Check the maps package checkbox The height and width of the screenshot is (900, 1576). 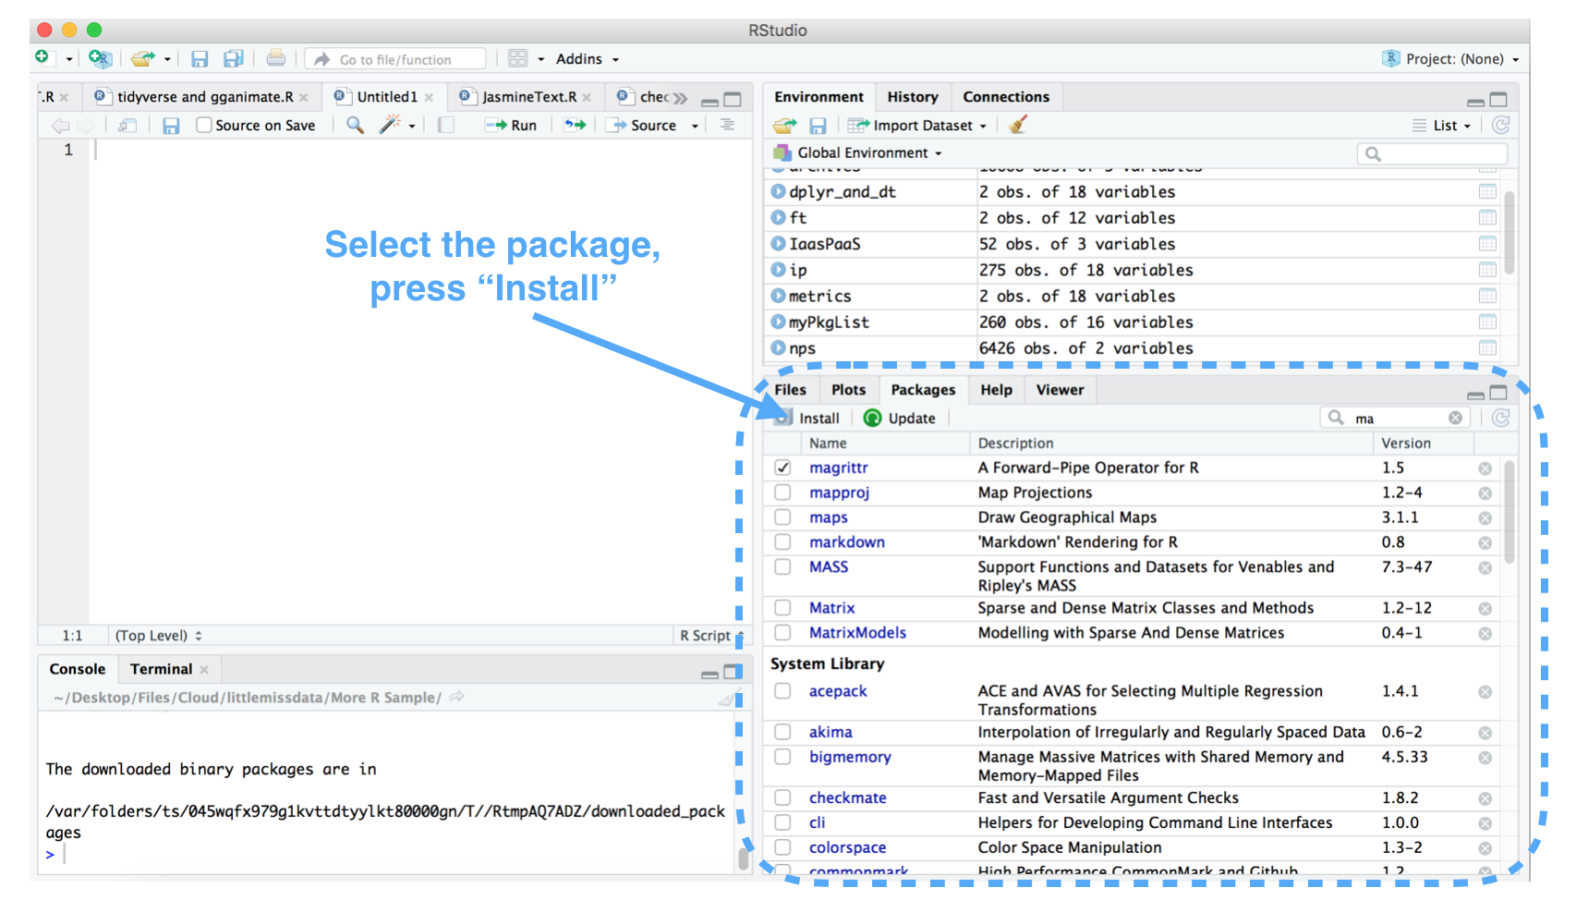(x=782, y=517)
